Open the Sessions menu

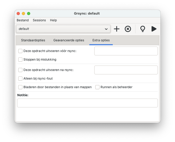click(x=39, y=20)
